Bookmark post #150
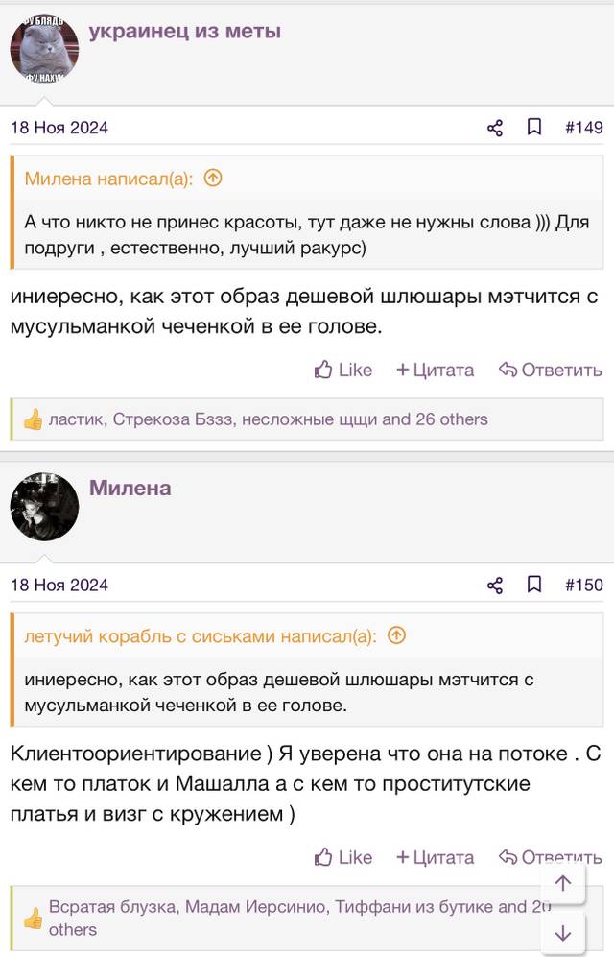This screenshot has height=957, width=614. point(534,585)
